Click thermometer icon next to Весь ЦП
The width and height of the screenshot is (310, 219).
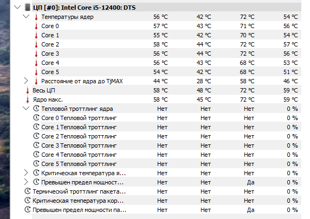click(28, 90)
